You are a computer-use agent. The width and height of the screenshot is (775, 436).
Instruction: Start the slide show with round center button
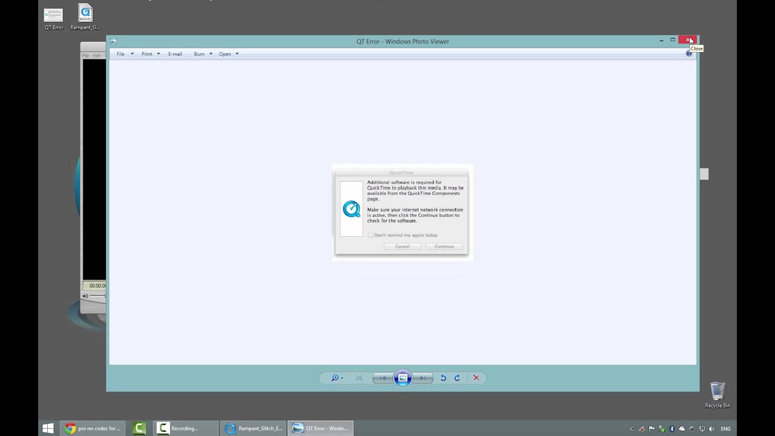pyautogui.click(x=403, y=378)
